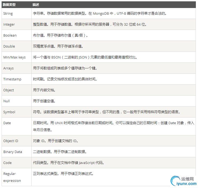Select the Regular expression cell

click(x=16, y=177)
